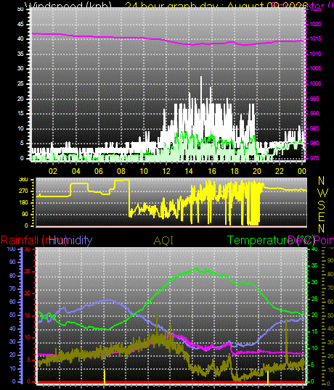The image size is (334, 390).
Task: Click the 1015 value on pressure axis
Action: (316, 39)
